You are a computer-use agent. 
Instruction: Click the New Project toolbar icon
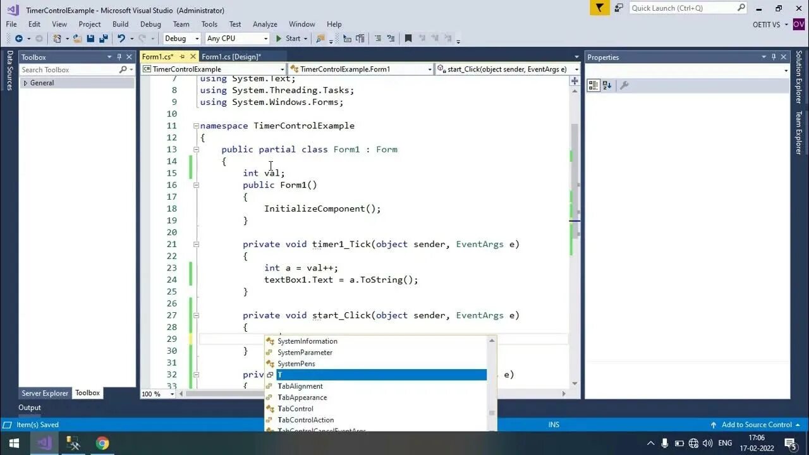tap(58, 39)
